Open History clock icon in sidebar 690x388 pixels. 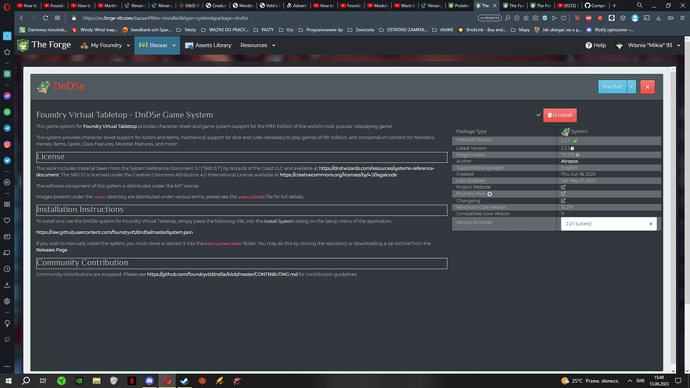point(7,269)
